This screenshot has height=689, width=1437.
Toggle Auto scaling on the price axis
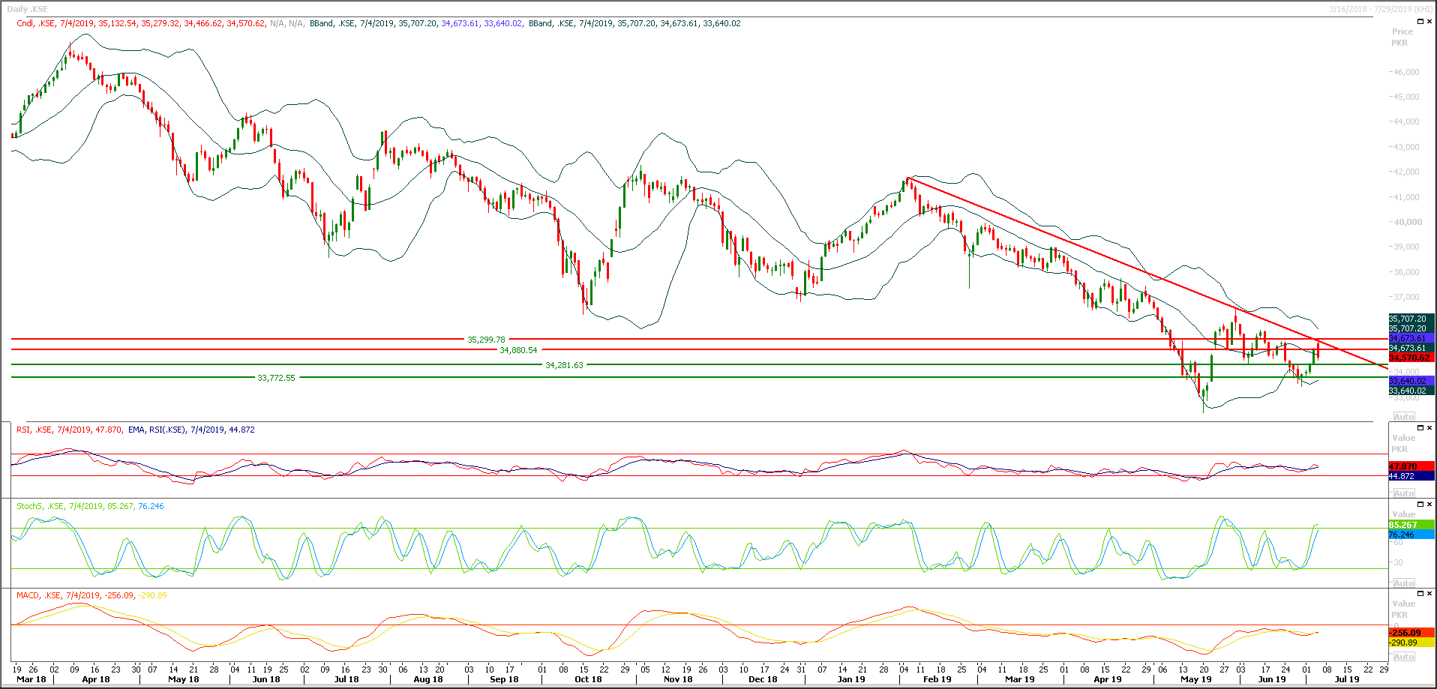click(1403, 416)
